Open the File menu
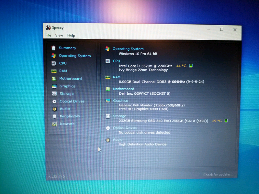This screenshot has width=259, height=194. [x=48, y=35]
